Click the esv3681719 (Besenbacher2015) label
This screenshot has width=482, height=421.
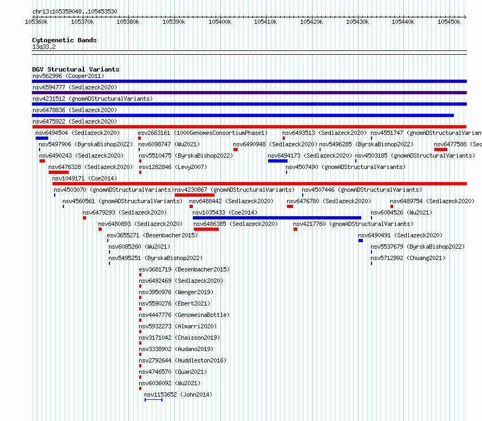184,269
